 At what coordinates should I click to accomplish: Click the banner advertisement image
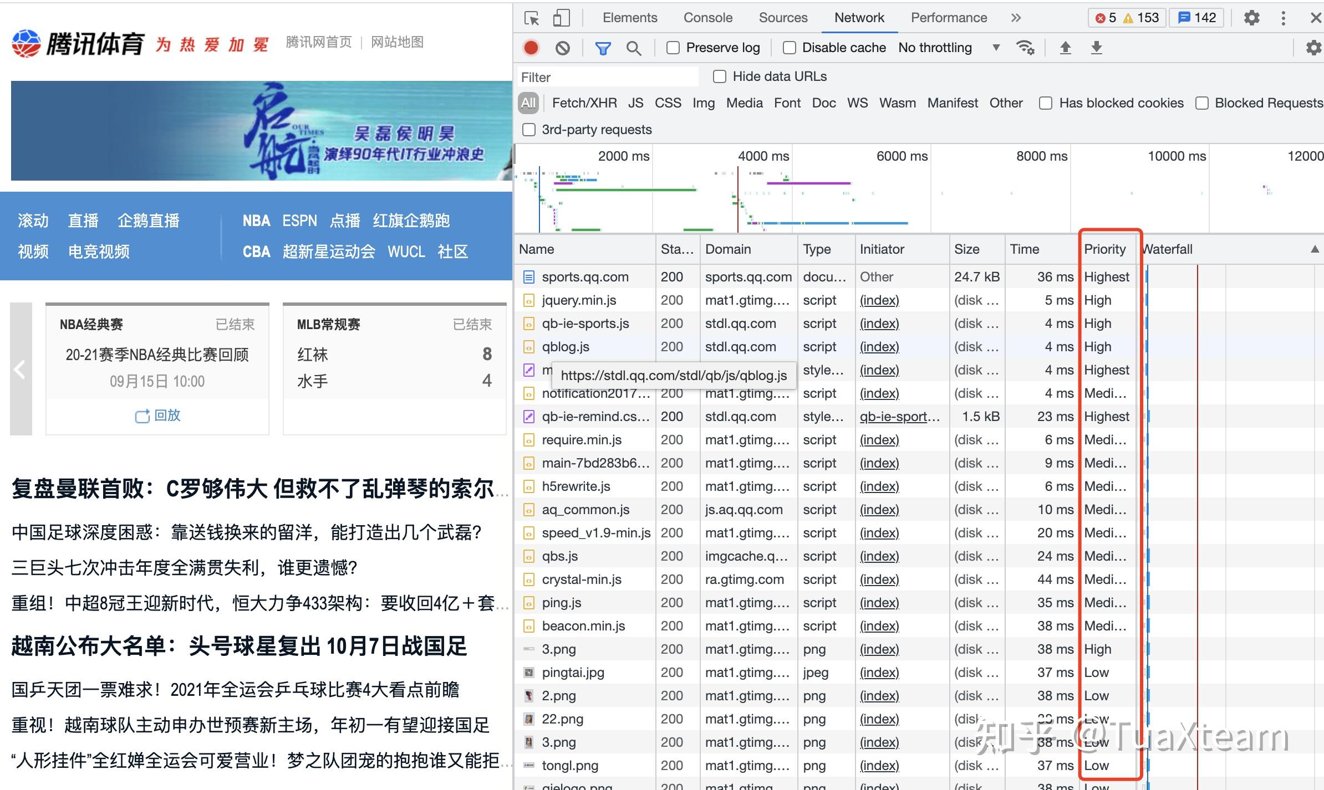click(261, 131)
